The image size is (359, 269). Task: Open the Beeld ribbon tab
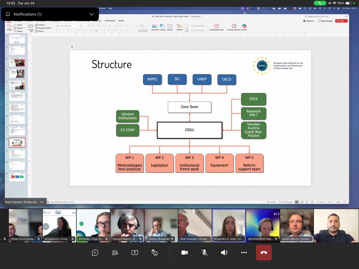point(121,20)
